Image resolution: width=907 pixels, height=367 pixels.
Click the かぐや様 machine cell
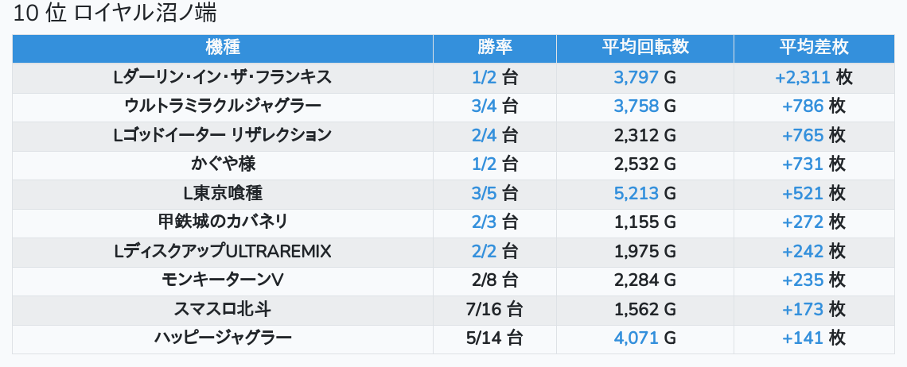pyautogui.click(x=222, y=164)
